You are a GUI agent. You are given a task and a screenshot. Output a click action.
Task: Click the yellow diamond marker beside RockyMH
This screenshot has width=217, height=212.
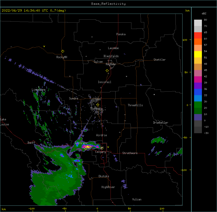click(63, 51)
